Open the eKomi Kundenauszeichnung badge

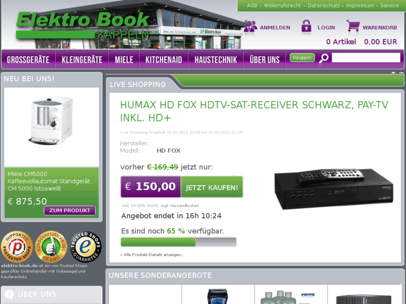(x=51, y=247)
